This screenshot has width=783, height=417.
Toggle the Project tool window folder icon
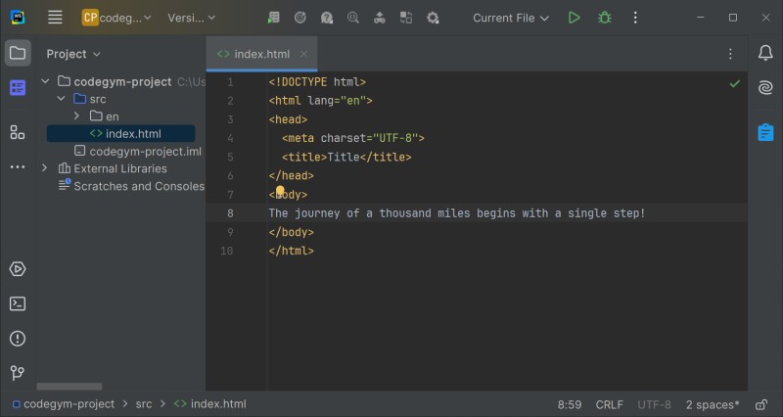click(18, 53)
